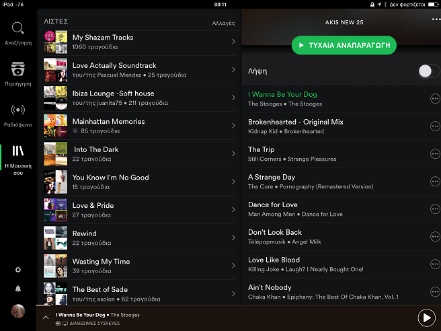Image resolution: width=441 pixels, height=331 pixels.
Task: Open more options for Love Like Blood
Action: [435, 264]
